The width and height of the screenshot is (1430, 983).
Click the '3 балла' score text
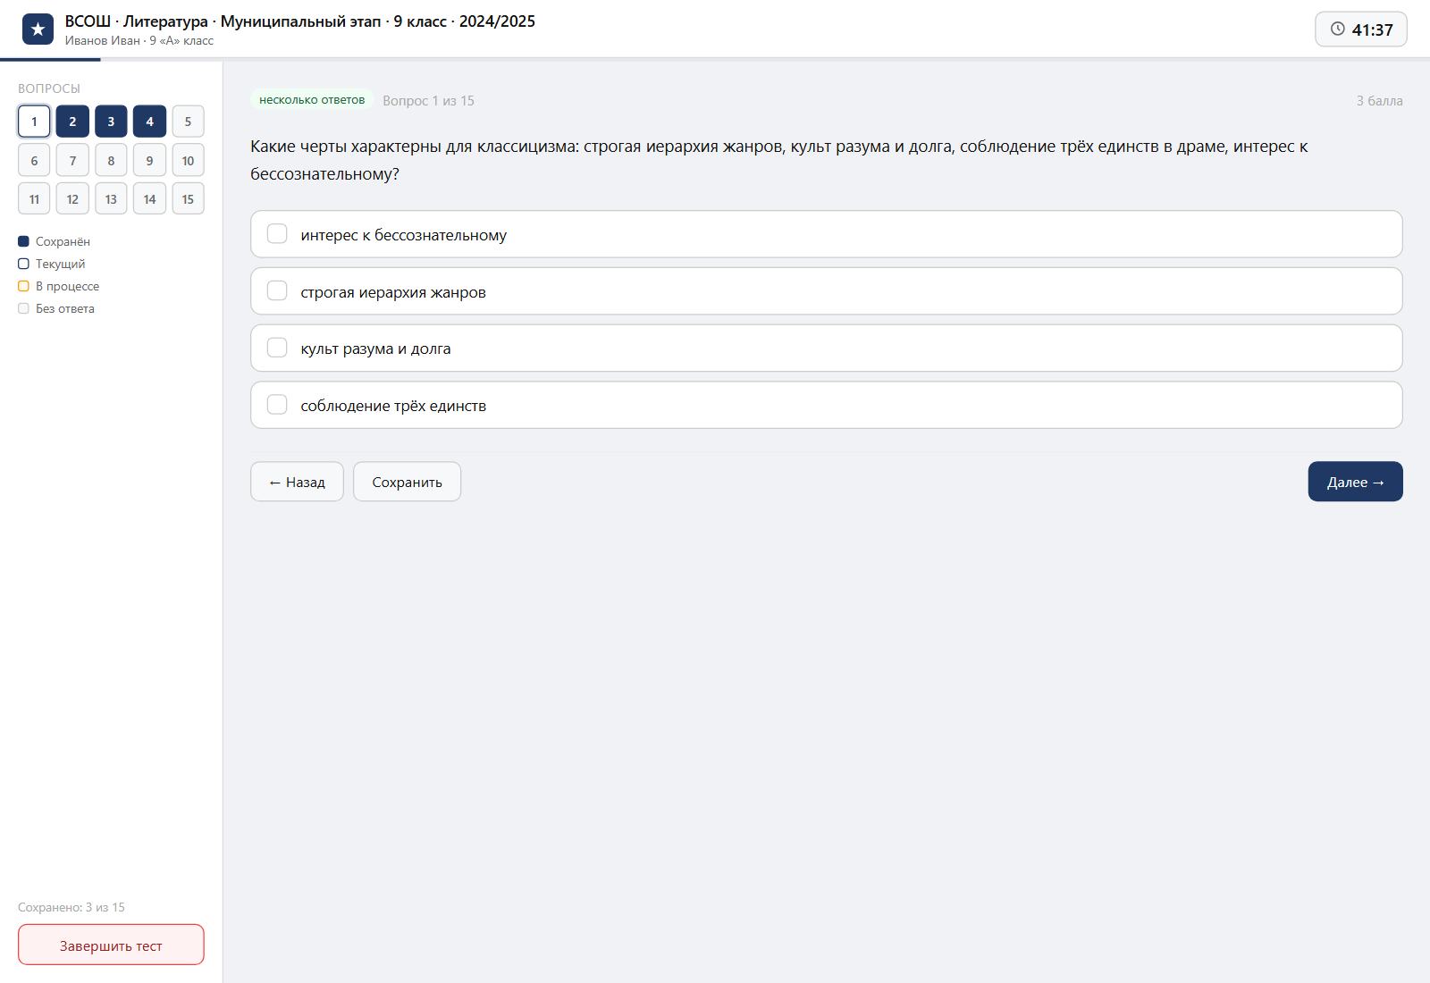[1379, 101]
